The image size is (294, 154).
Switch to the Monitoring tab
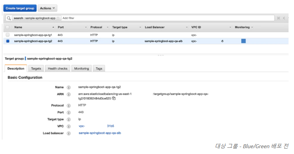[x=81, y=68]
